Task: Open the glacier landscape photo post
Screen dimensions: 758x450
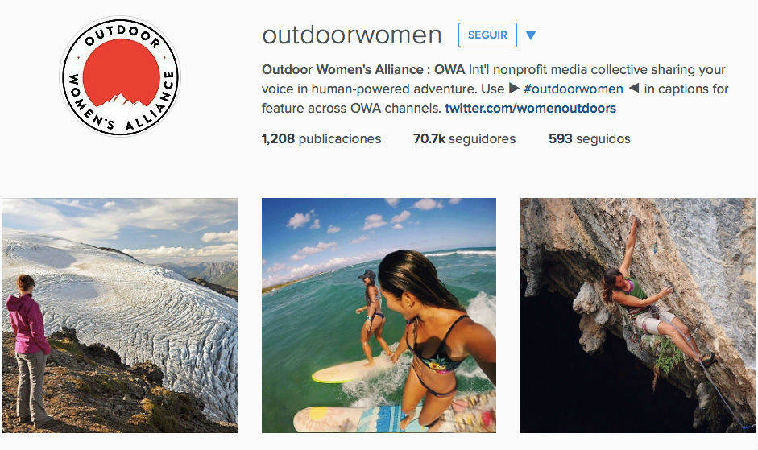Action: click(120, 315)
